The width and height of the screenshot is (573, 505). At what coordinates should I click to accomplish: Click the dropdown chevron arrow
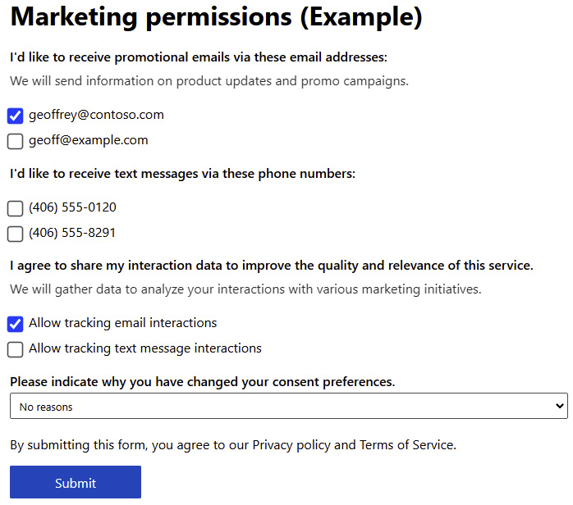559,406
